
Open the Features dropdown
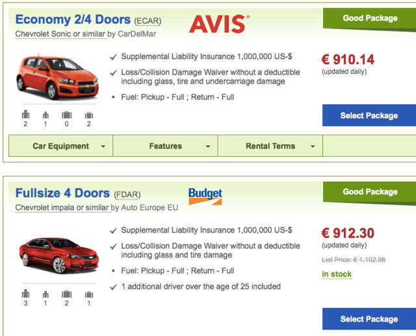click(166, 146)
